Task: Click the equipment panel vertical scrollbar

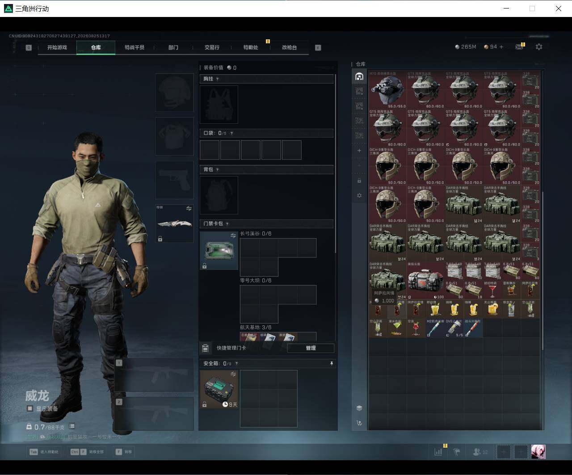Action: pyautogui.click(x=336, y=164)
